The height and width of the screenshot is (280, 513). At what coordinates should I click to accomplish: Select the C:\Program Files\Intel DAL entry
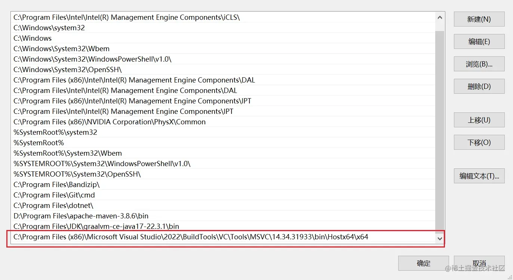[x=223, y=90]
